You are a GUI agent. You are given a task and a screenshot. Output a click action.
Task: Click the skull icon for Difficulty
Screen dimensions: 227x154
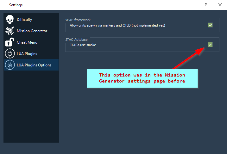click(10, 20)
